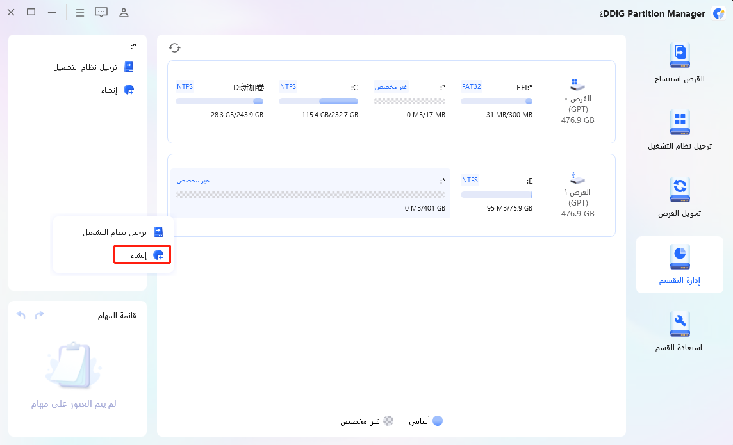The height and width of the screenshot is (445, 733).
Task: Select the Migrate OS (ترحيل نظام التشغيل) sidebar icon
Action: coord(680,123)
